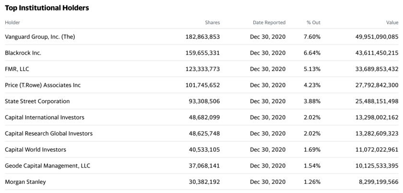
Task: Click Dec 30, 2020 in FMR, LLC row
Action: 268,69
